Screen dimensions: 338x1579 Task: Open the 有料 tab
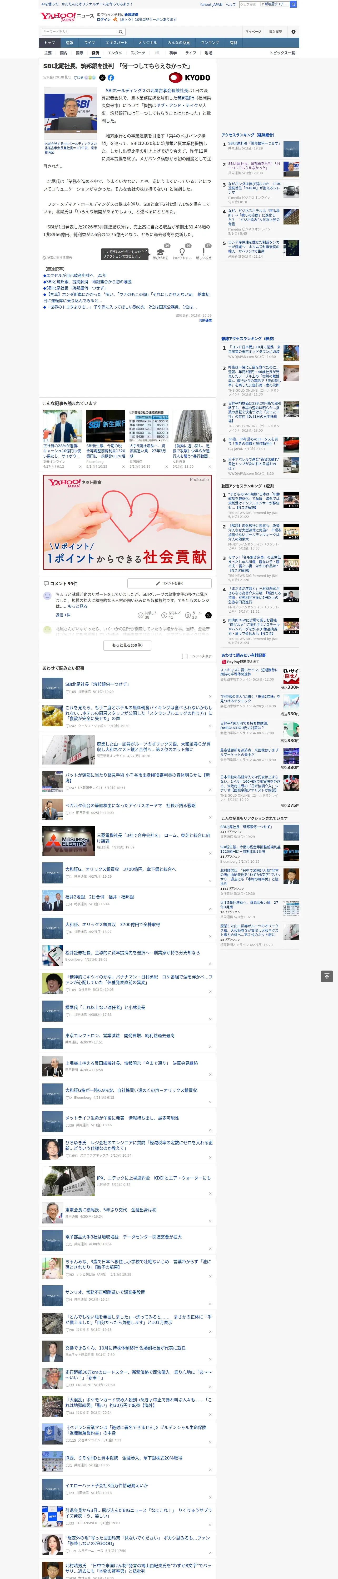tap(233, 43)
